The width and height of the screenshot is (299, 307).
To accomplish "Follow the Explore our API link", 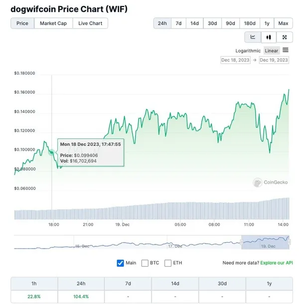I will (275, 263).
